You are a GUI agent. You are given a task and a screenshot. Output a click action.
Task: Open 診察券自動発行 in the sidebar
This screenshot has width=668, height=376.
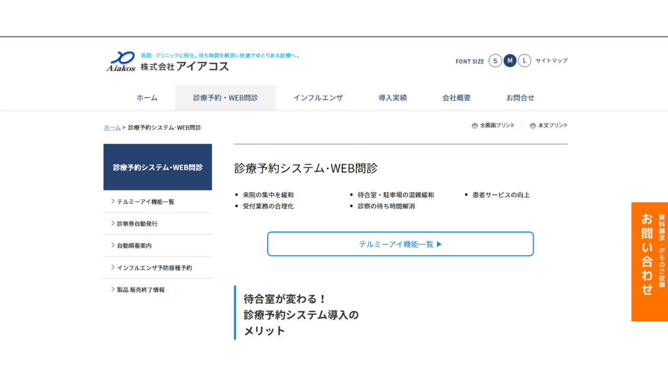(x=158, y=224)
